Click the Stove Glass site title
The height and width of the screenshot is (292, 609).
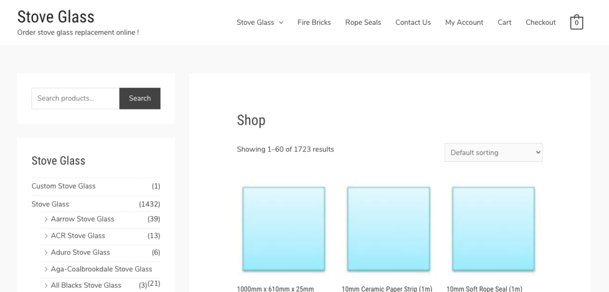pos(56,17)
